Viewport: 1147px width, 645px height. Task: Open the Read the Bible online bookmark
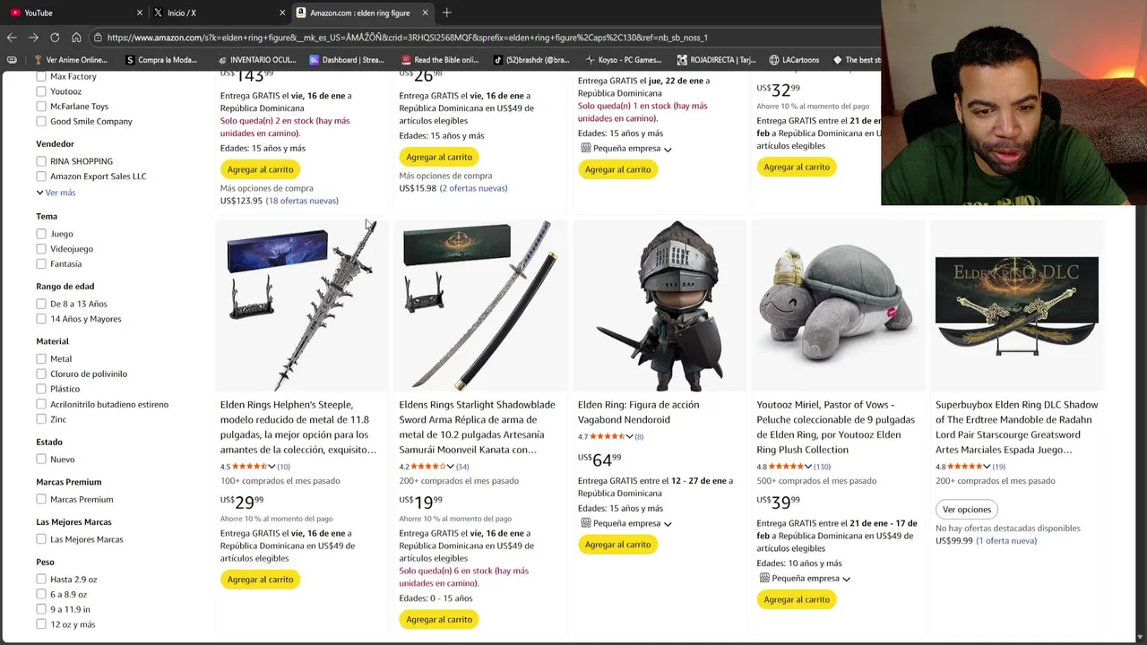coord(440,60)
